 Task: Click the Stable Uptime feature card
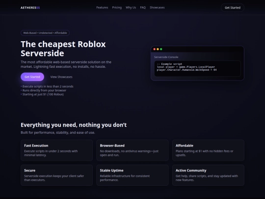[132, 175]
